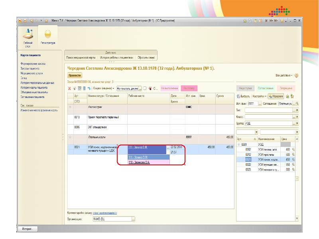Click the green Согласование legend box
The height and width of the screenshot is (239, 319).
click(266, 88)
